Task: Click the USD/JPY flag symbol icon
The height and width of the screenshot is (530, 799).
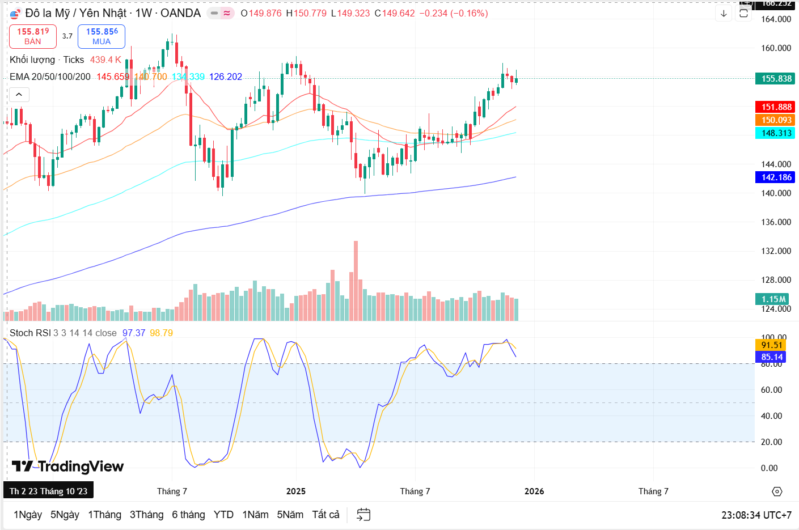Action: [15, 14]
